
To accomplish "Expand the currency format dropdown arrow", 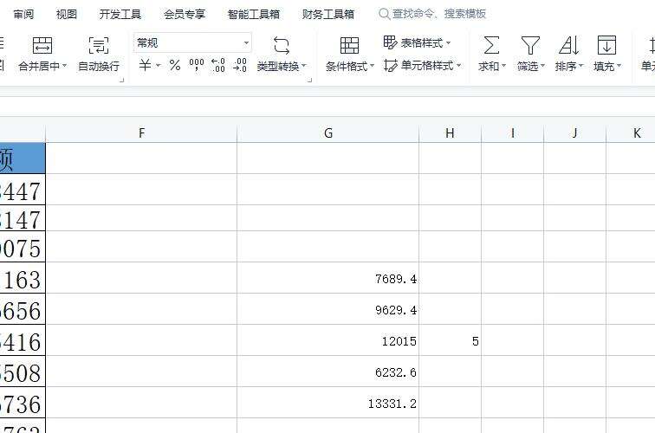I will point(159,65).
